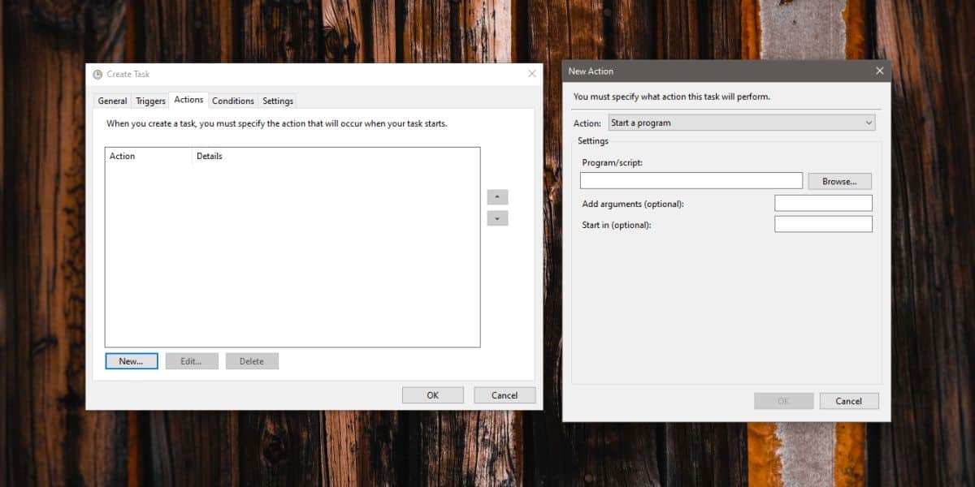Switch to the Settings tab

[278, 101]
